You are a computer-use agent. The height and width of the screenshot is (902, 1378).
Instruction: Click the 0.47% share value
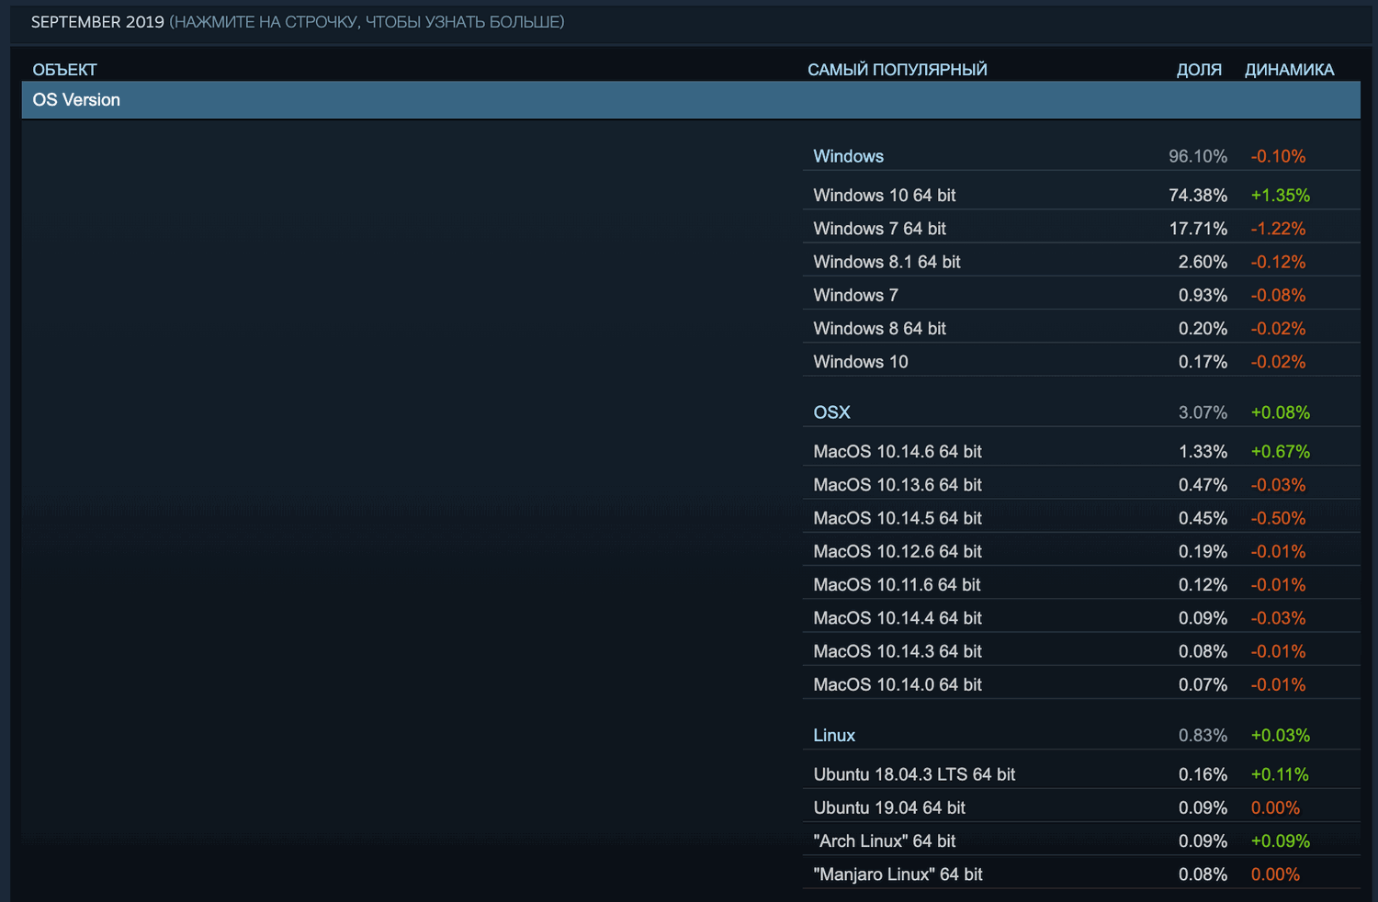tap(1203, 484)
